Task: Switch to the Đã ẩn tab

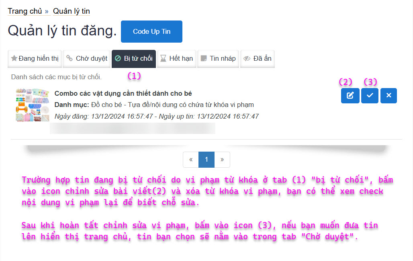Action: [x=258, y=59]
